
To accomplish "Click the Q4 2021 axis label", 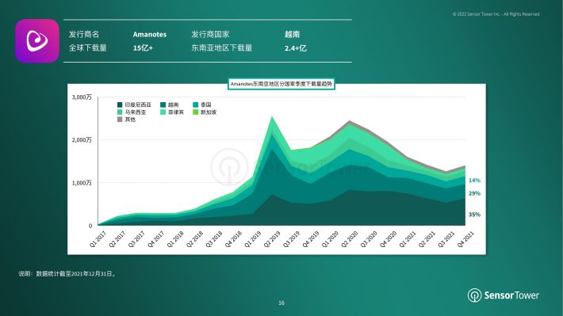I will tap(465, 239).
